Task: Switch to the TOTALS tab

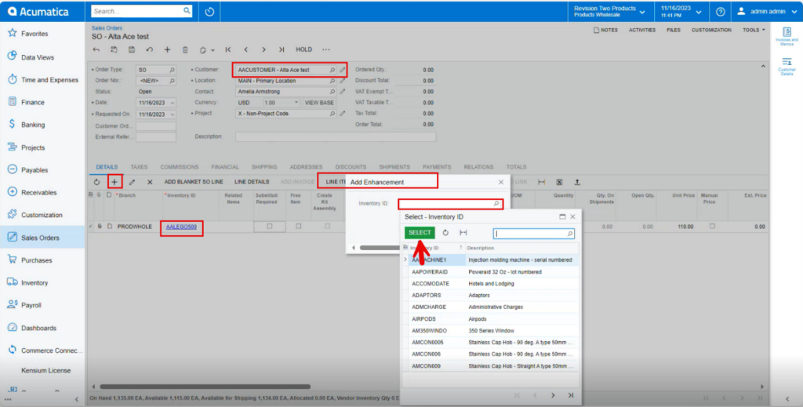Action: 516,167
